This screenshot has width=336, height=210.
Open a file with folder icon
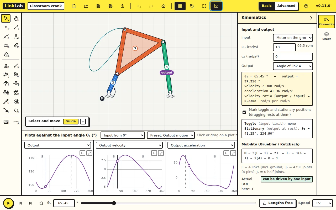click(x=86, y=6)
